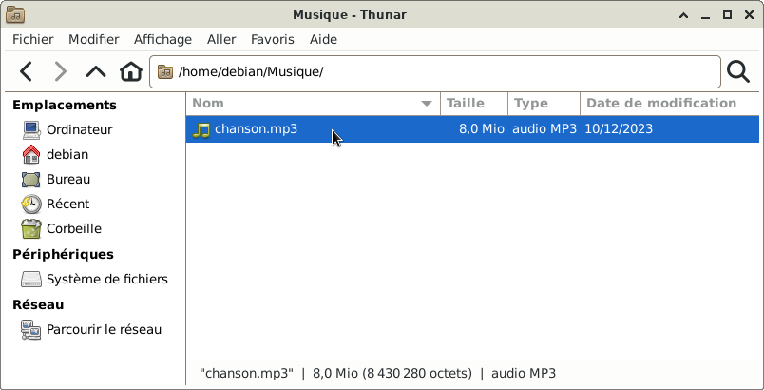Click the search magnifier icon
This screenshot has height=390, width=764.
click(738, 71)
